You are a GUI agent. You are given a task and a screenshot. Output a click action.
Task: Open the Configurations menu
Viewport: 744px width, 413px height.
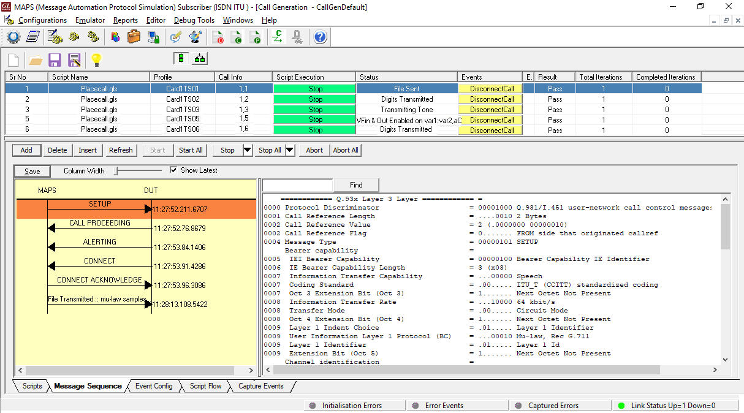(42, 20)
